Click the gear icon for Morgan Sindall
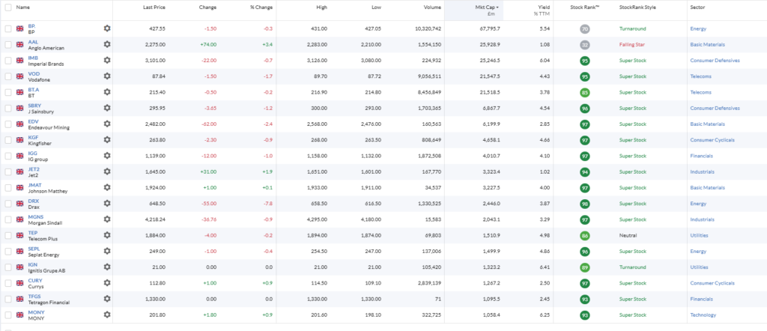Viewport: 767px width, 331px height. click(107, 219)
